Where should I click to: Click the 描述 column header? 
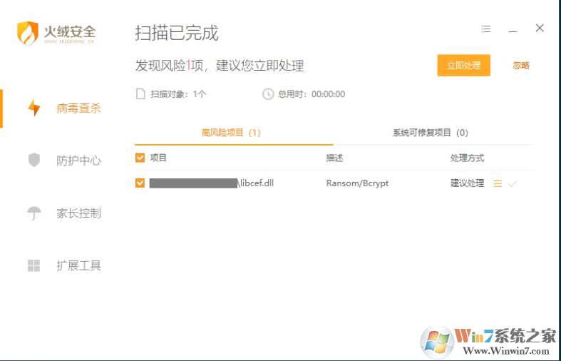334,158
